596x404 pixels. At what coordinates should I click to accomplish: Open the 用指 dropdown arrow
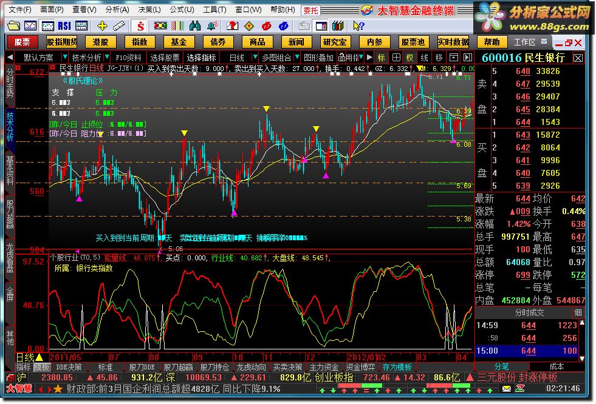(x=361, y=57)
